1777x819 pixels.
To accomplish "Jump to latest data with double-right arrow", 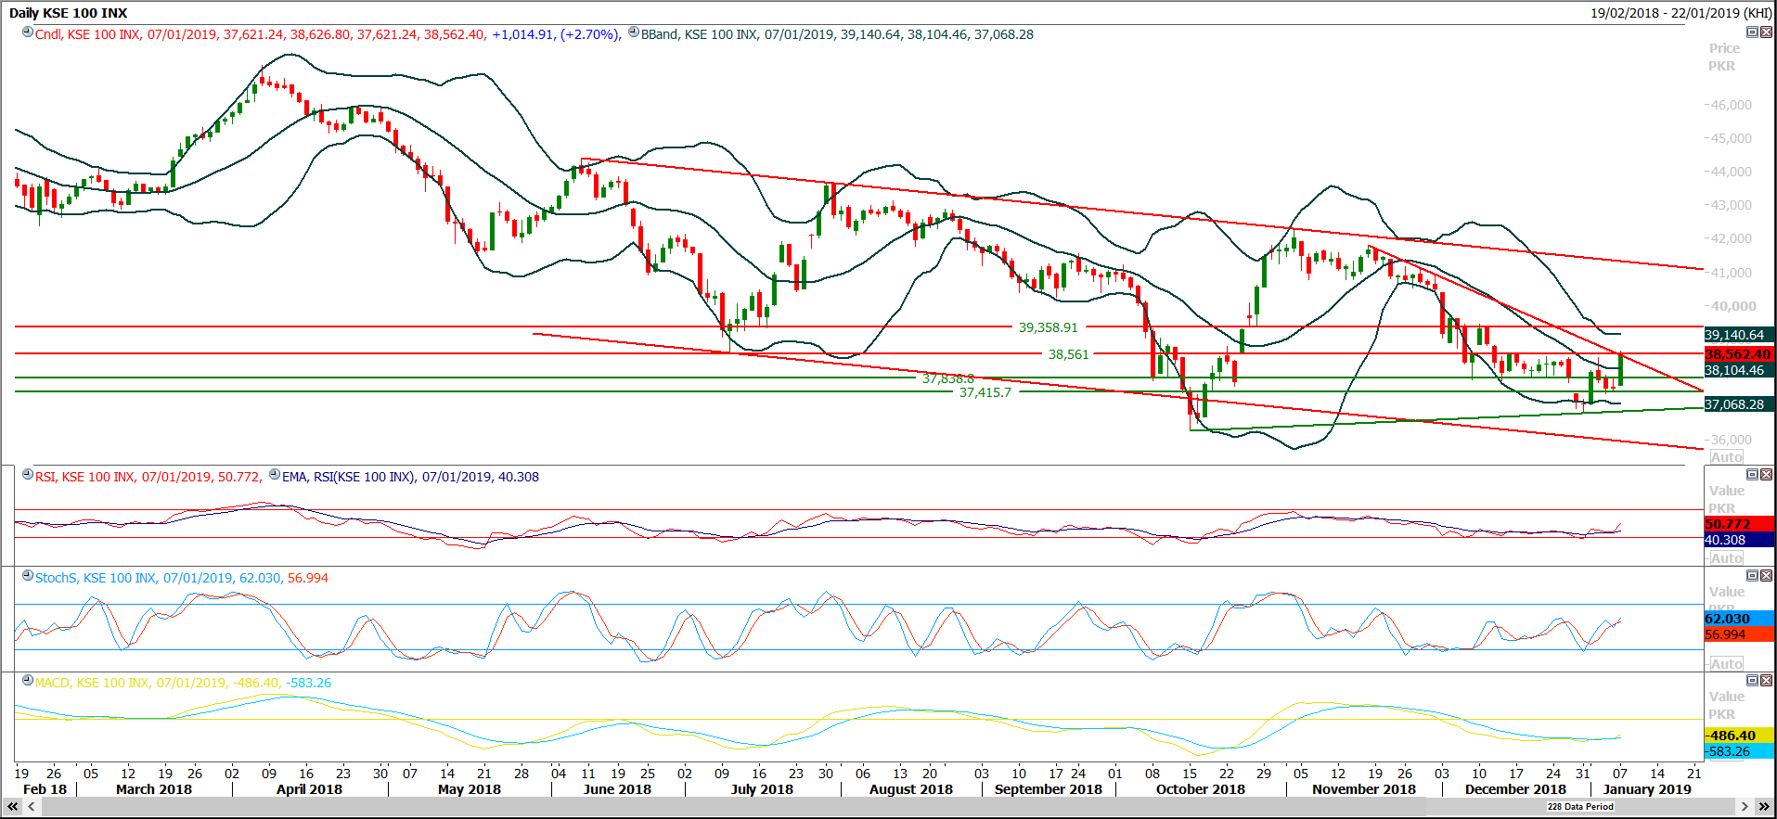I will pyautogui.click(x=1764, y=807).
